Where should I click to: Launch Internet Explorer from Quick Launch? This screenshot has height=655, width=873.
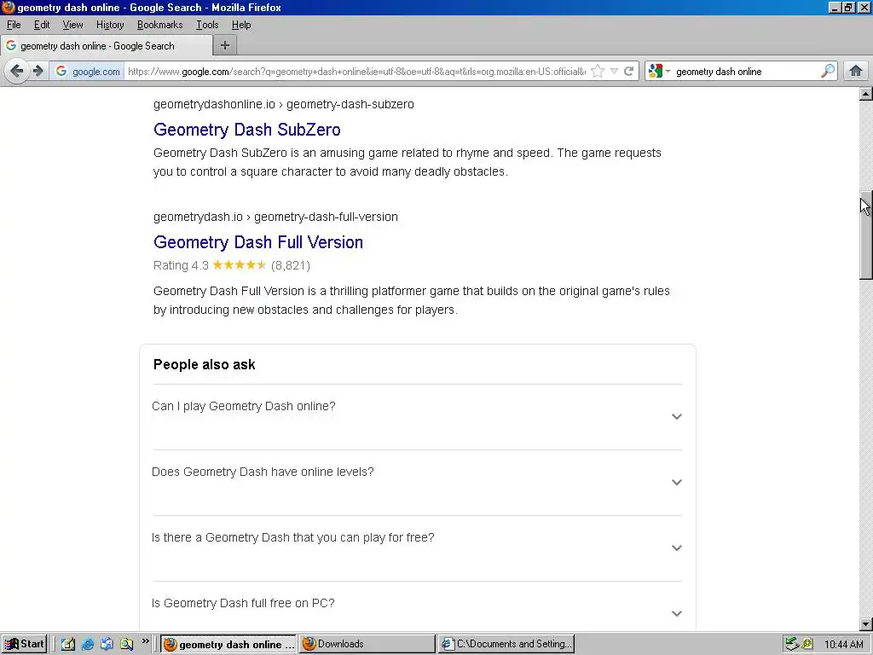(88, 644)
